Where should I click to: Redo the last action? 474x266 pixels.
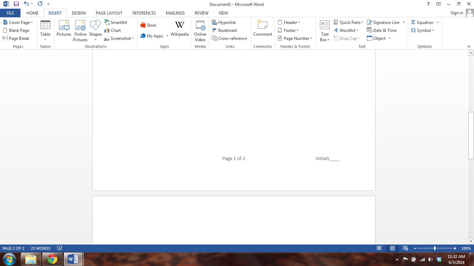click(40, 4)
